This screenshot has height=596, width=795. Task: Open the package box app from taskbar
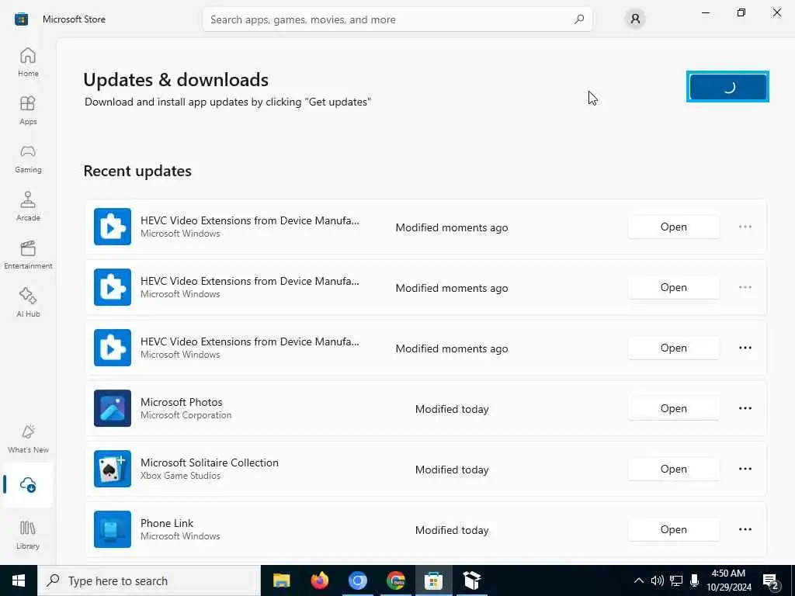point(471,580)
